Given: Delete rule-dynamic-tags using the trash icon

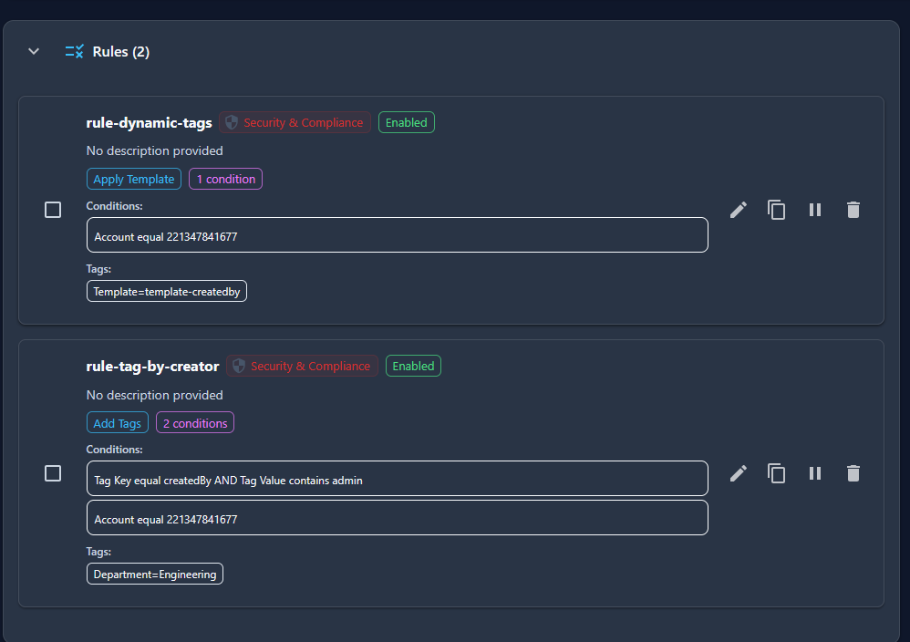Looking at the screenshot, I should click(x=853, y=210).
